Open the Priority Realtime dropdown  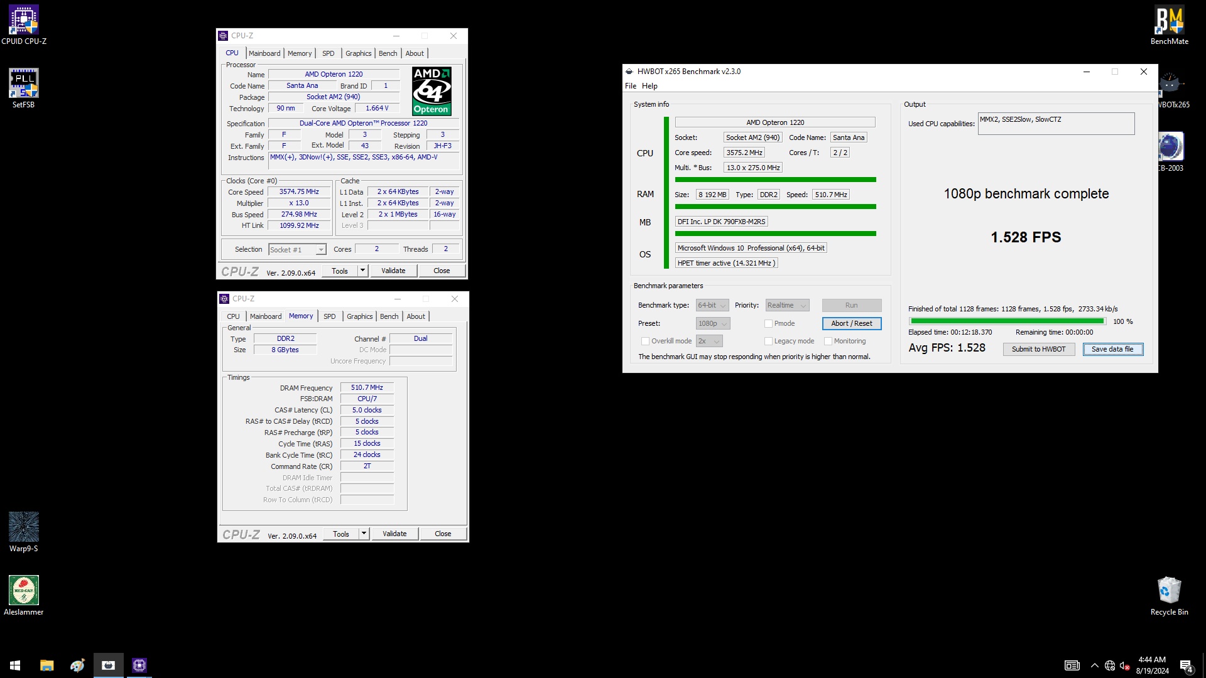tap(786, 305)
